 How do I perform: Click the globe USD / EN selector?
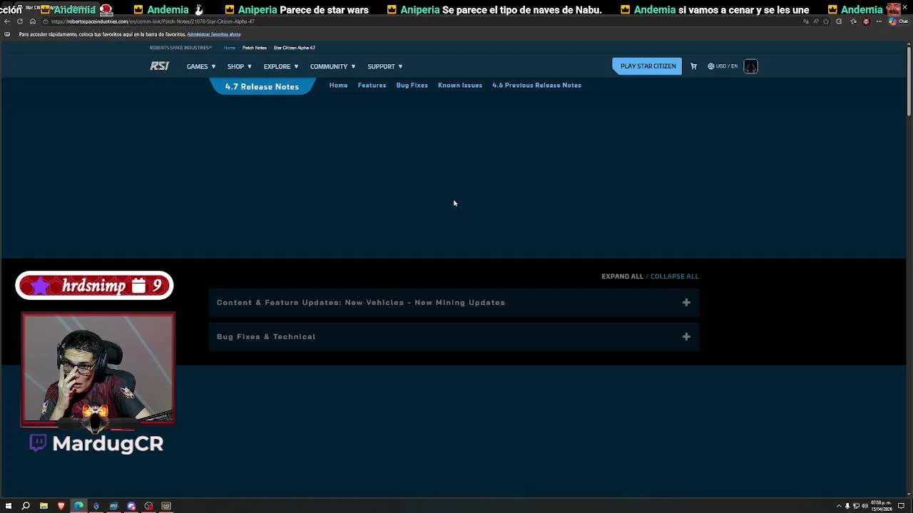click(x=723, y=66)
